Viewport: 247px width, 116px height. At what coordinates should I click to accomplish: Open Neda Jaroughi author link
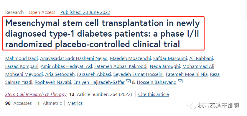point(165,66)
